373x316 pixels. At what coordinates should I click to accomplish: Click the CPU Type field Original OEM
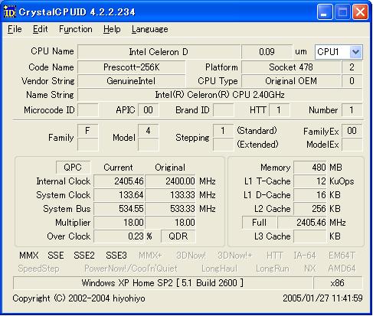(291, 81)
